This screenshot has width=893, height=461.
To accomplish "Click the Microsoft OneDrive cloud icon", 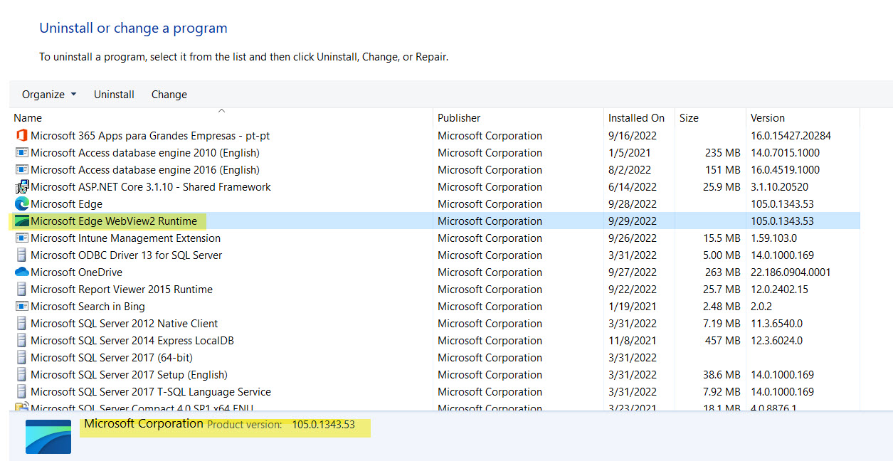I will tap(21, 272).
